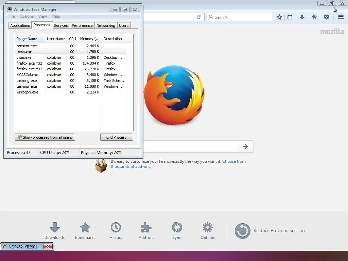The height and width of the screenshot is (261, 348).
Task: Click the start page search input
Action: (x=190, y=146)
